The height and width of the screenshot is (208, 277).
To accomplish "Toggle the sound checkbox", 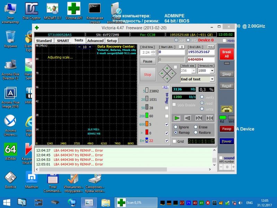I will 222,158.
